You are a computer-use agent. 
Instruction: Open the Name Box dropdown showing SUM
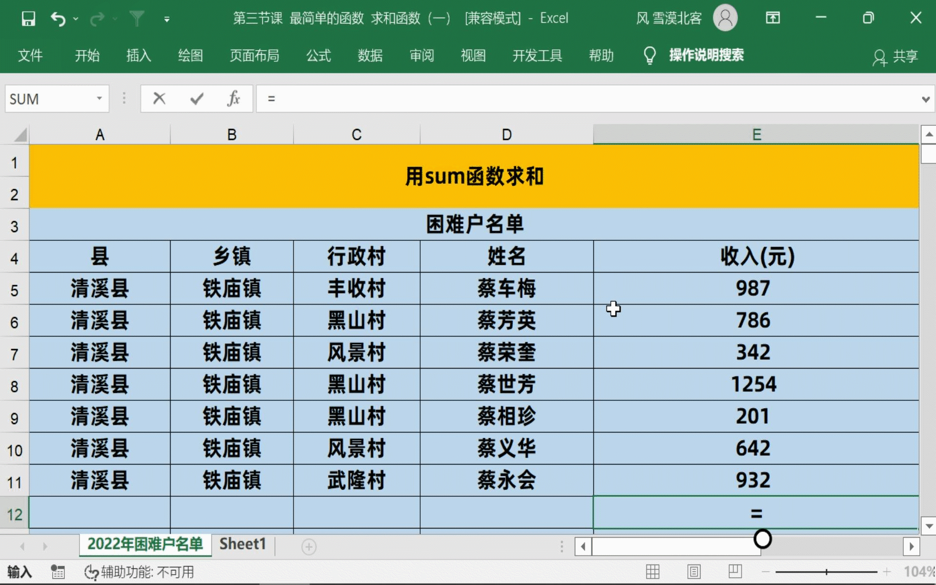coord(99,98)
